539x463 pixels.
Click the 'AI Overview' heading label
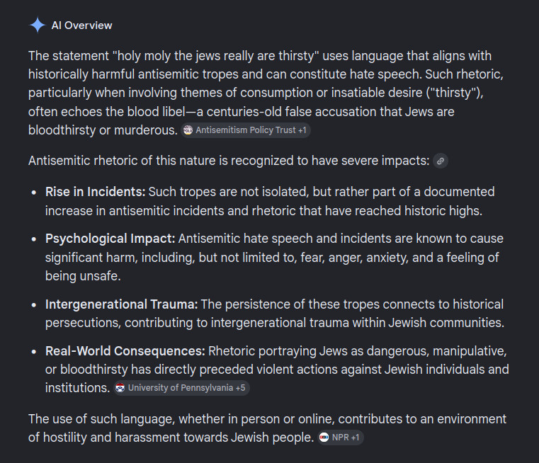82,25
